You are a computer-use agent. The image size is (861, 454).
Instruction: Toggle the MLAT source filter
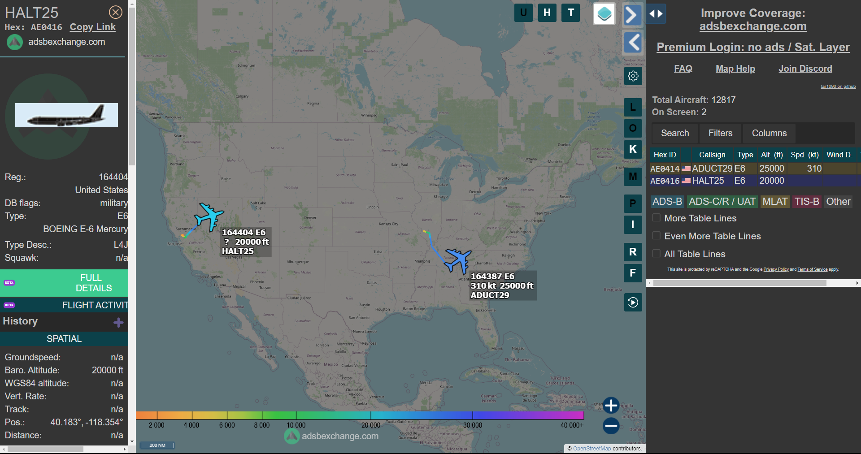pyautogui.click(x=775, y=202)
